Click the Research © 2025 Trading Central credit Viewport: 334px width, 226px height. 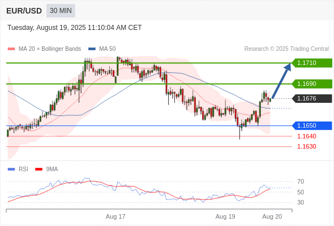[x=286, y=49]
